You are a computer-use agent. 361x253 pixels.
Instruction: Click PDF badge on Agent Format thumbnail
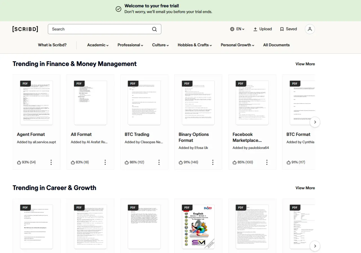coord(25,83)
